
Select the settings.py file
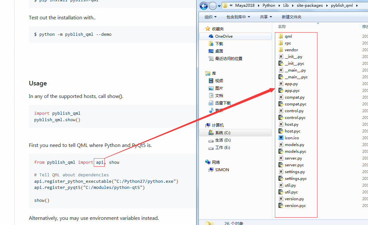click(292, 172)
